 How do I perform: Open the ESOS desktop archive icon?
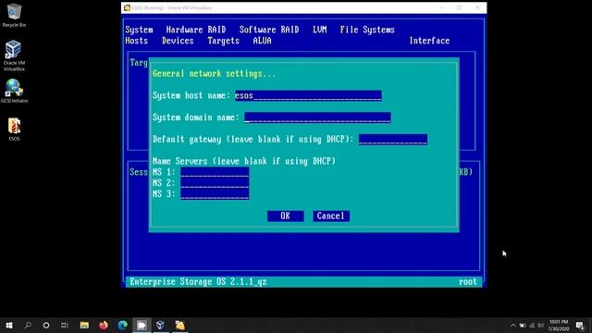point(14,129)
